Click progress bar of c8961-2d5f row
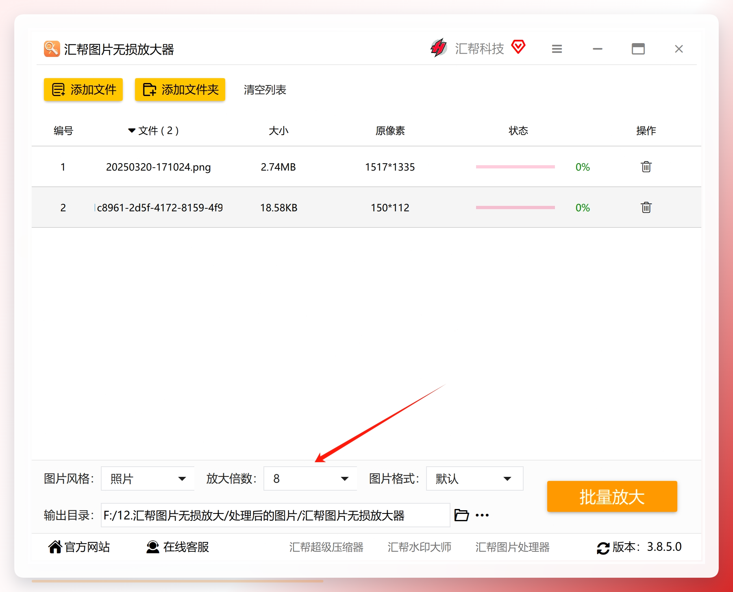Image resolution: width=733 pixels, height=592 pixels. (x=515, y=208)
